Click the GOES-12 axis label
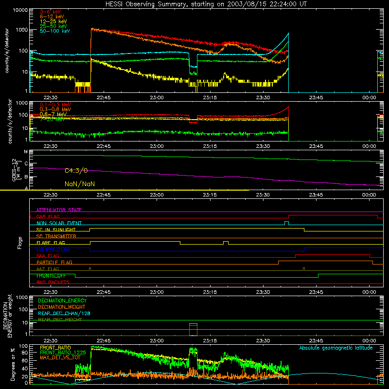 [16, 170]
